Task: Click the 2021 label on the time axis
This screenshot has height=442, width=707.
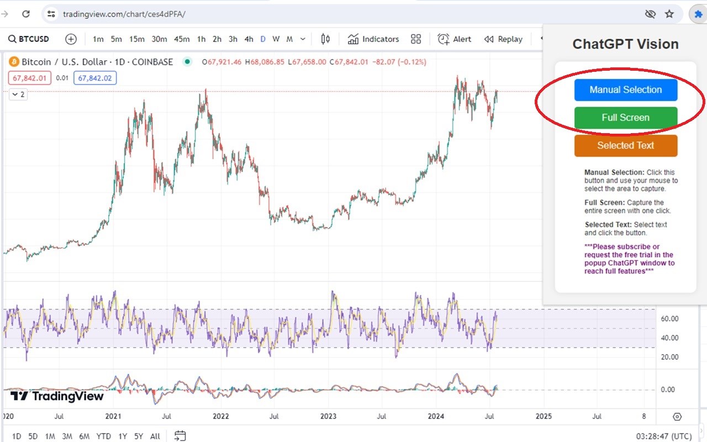Action: (113, 416)
